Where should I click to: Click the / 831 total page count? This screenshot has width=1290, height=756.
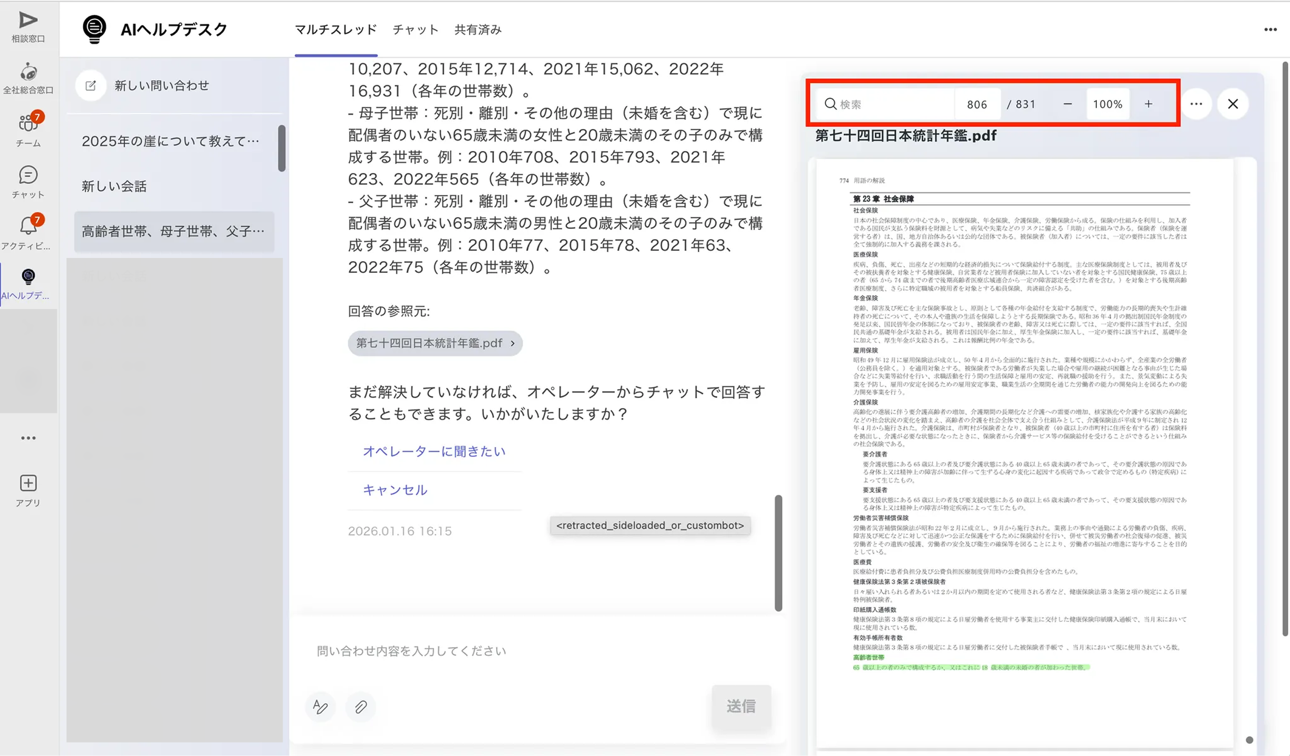[1021, 104]
